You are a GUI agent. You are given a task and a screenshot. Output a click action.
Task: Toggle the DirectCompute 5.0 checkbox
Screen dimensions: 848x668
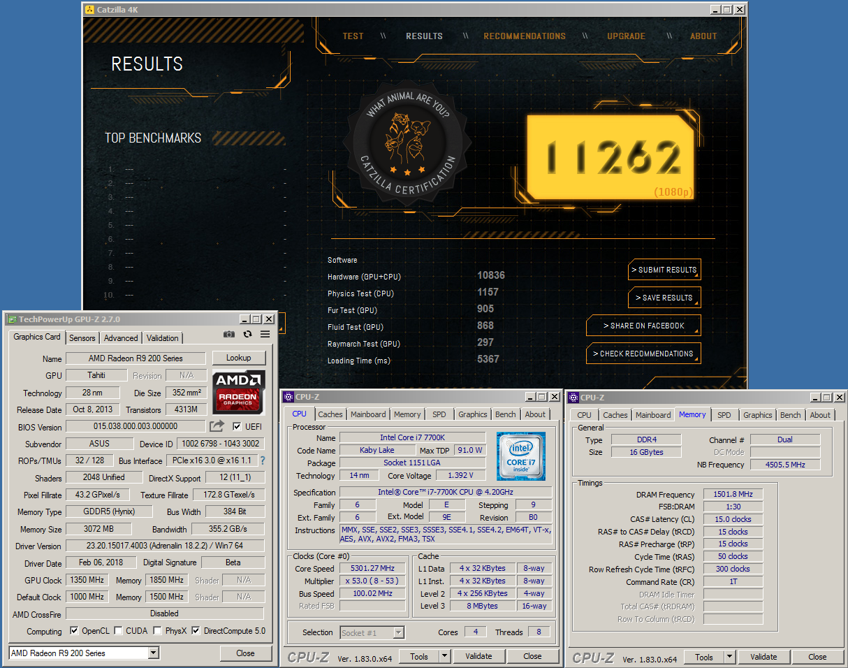pos(196,631)
